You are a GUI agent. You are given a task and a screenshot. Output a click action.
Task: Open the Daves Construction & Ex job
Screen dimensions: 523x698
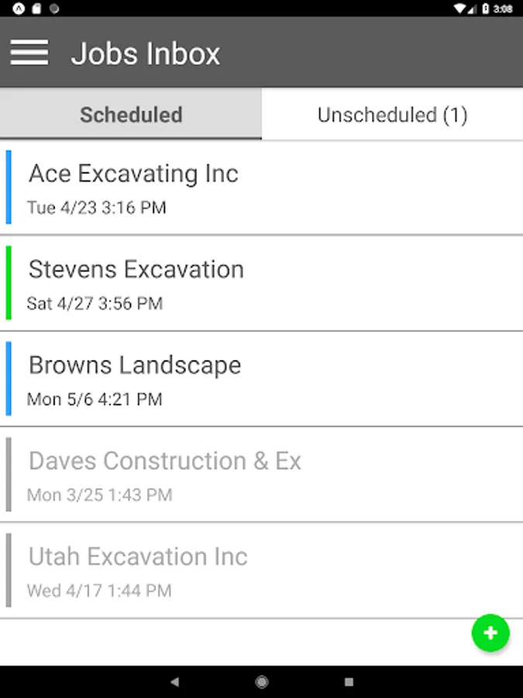(x=262, y=475)
